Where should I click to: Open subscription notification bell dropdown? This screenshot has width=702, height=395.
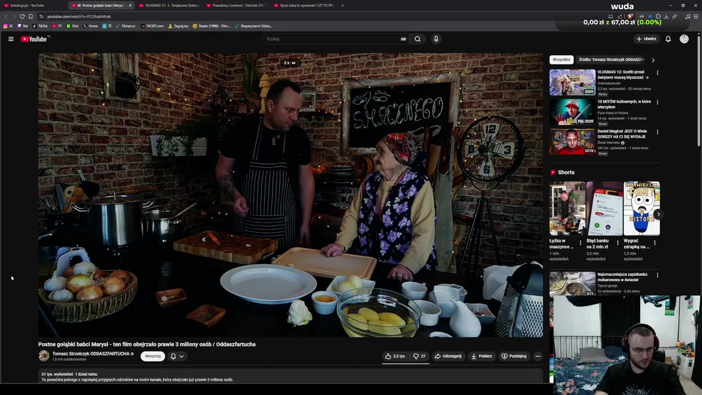click(x=177, y=356)
